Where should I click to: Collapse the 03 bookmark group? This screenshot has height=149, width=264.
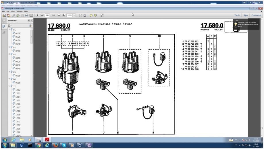pyautogui.click(x=9, y=54)
